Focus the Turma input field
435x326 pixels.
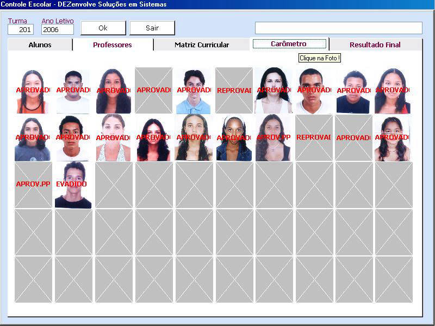[x=21, y=30]
